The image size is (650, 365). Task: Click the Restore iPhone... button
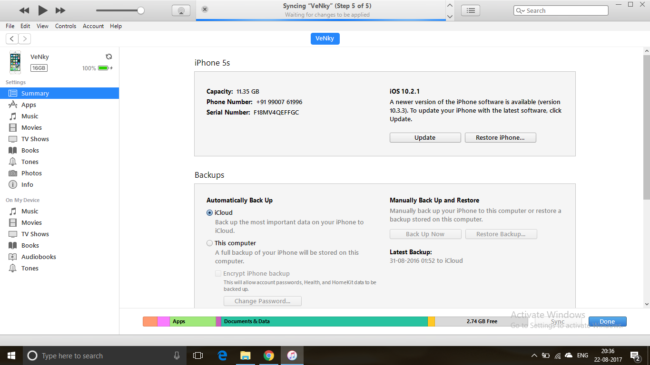(x=501, y=137)
